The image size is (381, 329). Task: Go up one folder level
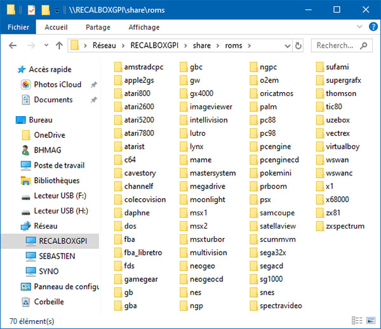pyautogui.click(x=59, y=46)
